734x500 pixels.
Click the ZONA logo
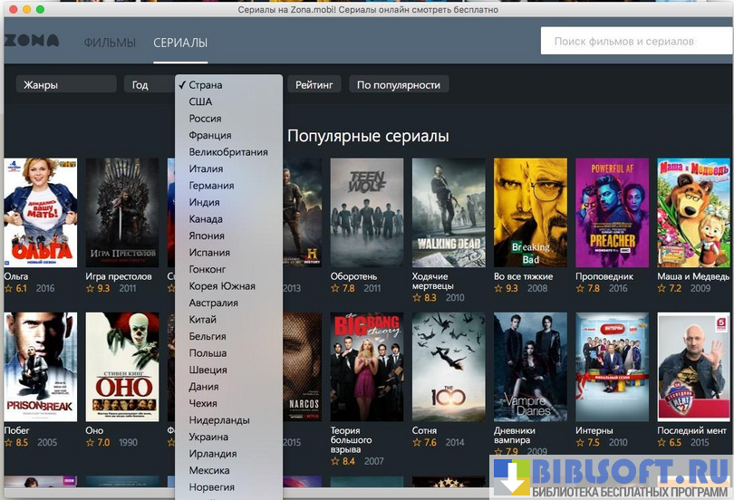click(32, 42)
